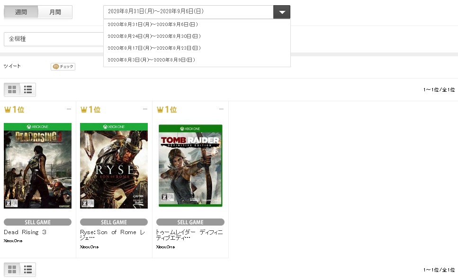Open the Dead Rising 3 title link

[x=25, y=232]
